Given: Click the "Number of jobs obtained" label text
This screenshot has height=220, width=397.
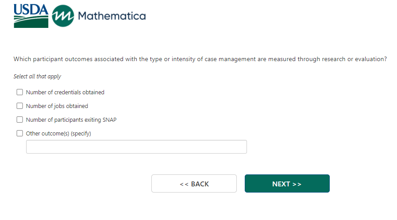Looking at the screenshot, I should 57,106.
